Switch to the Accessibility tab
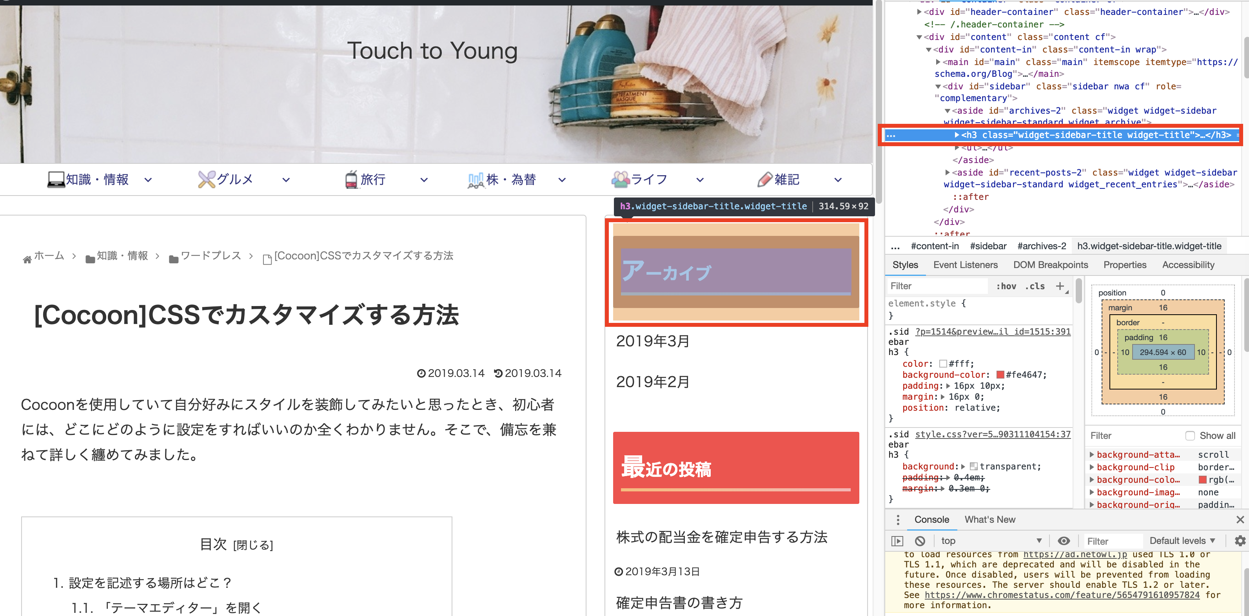The image size is (1249, 616). point(1188,265)
